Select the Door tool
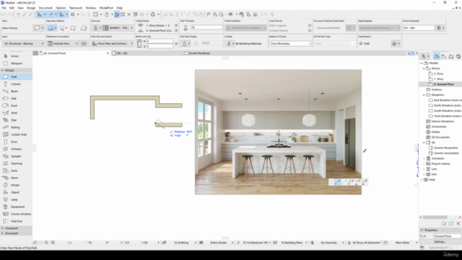Image resolution: width=462 pixels, height=260 pixels. pos(14,142)
